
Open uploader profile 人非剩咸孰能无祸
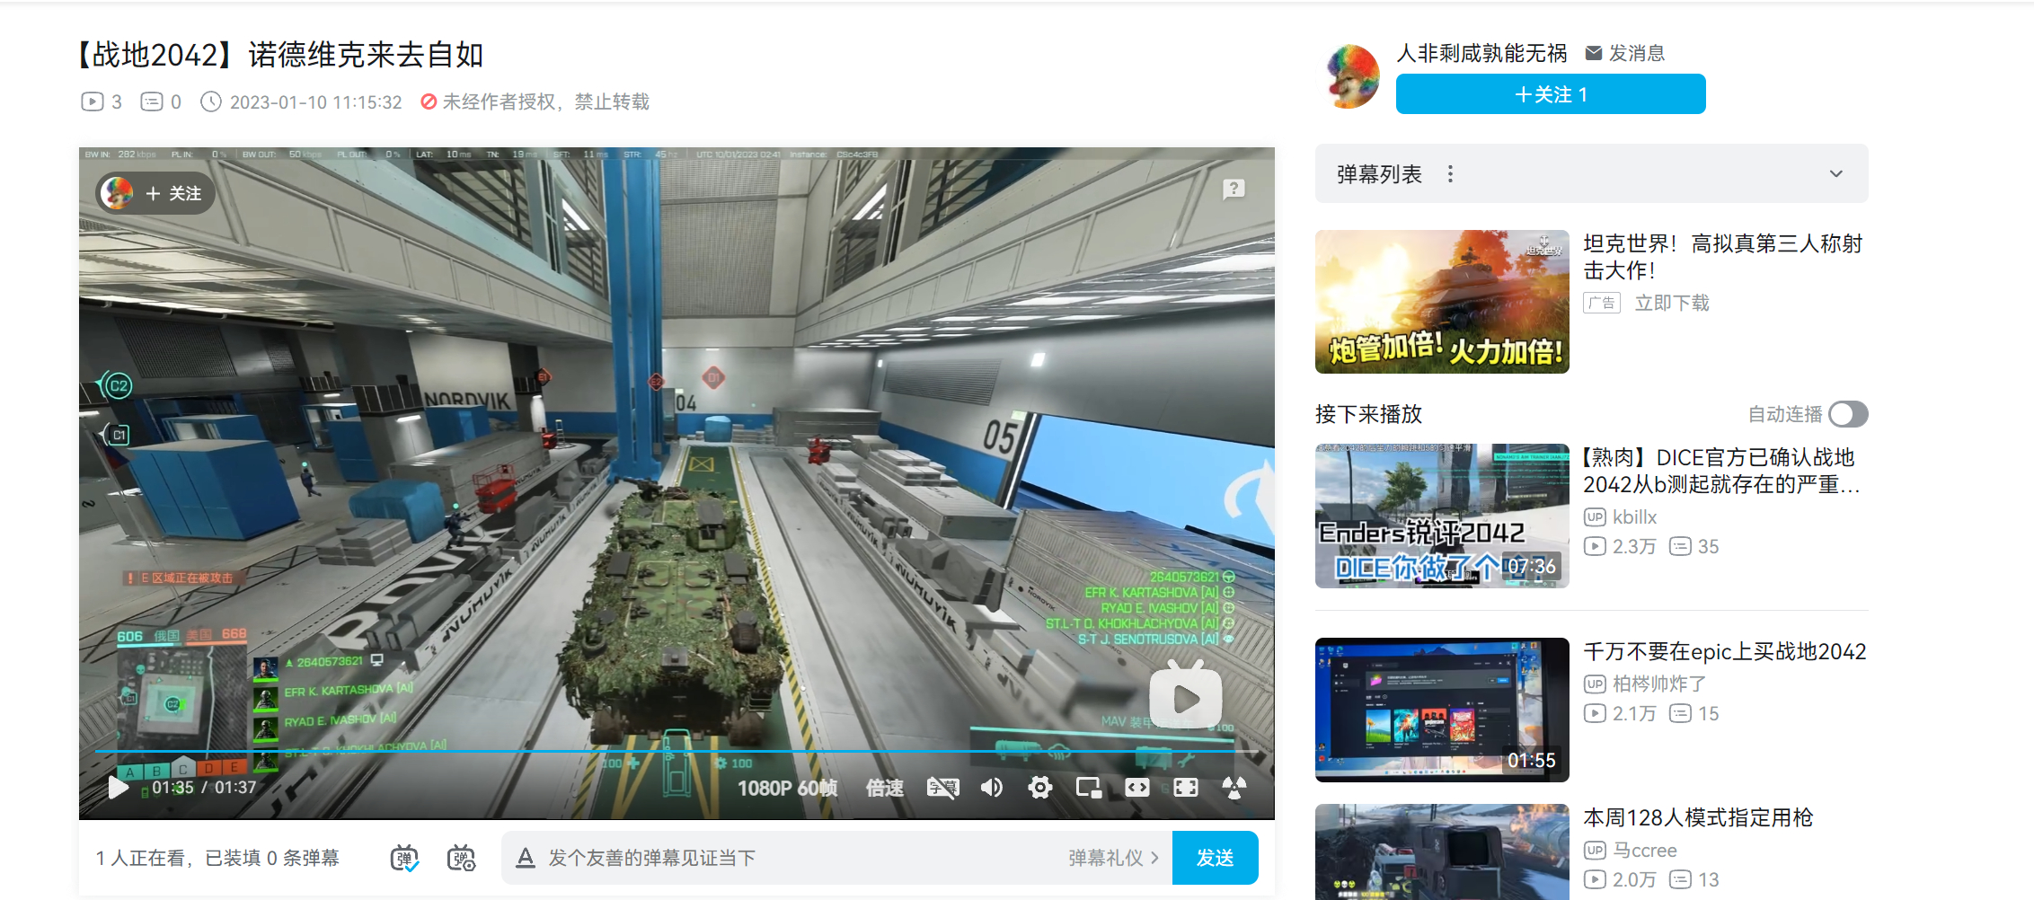pos(1481,53)
